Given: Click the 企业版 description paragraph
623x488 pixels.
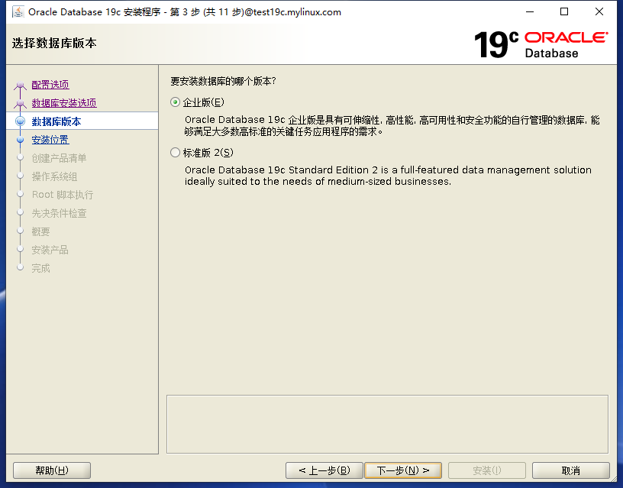Looking at the screenshot, I should click(392, 125).
